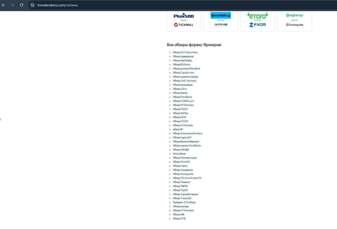
Task: Open the Обзор Пепперстоуна link
Action: 185,158
